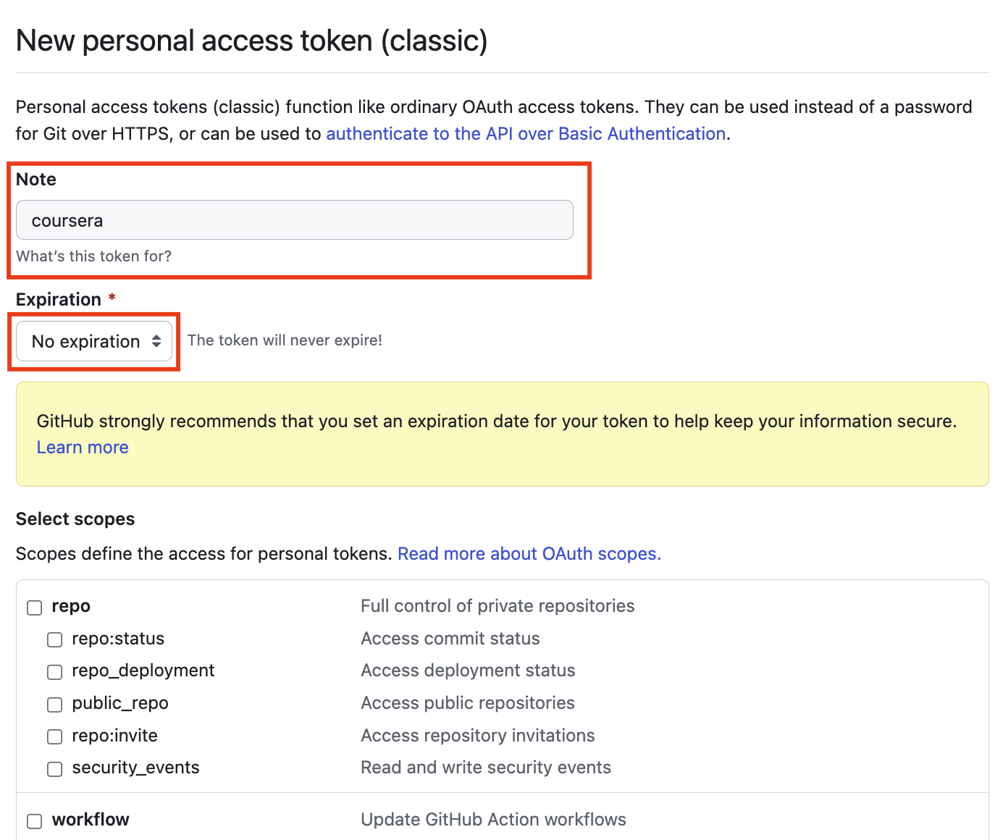Open the Learn more link
Image resolution: width=1003 pixels, height=840 pixels.
pos(83,448)
